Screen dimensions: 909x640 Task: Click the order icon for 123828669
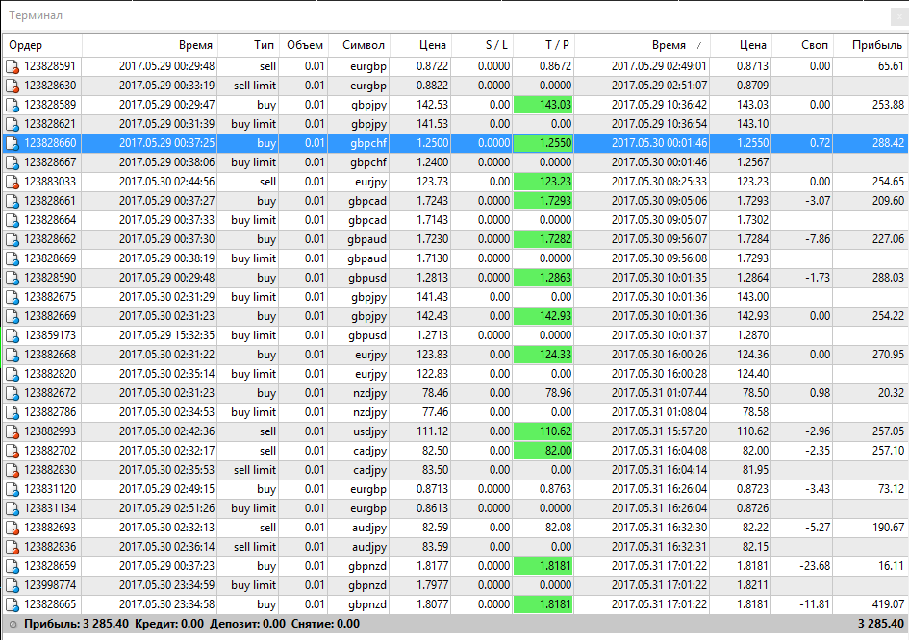point(13,258)
